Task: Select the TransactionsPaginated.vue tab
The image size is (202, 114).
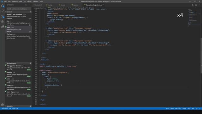Action: [x=94, y=5]
